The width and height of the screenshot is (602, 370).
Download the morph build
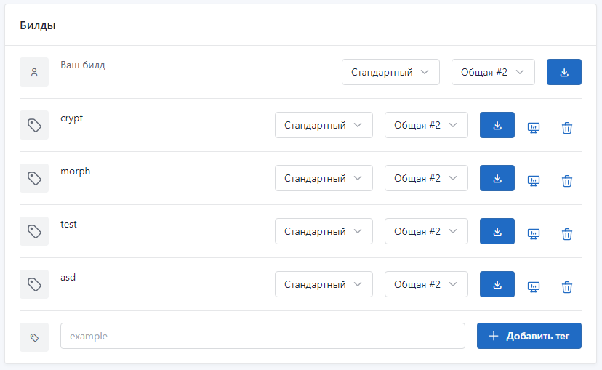pyautogui.click(x=497, y=178)
